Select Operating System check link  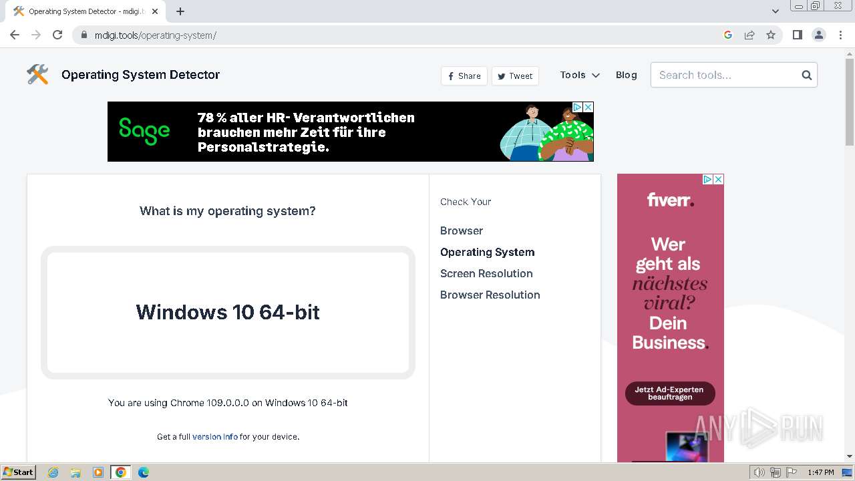click(x=488, y=252)
